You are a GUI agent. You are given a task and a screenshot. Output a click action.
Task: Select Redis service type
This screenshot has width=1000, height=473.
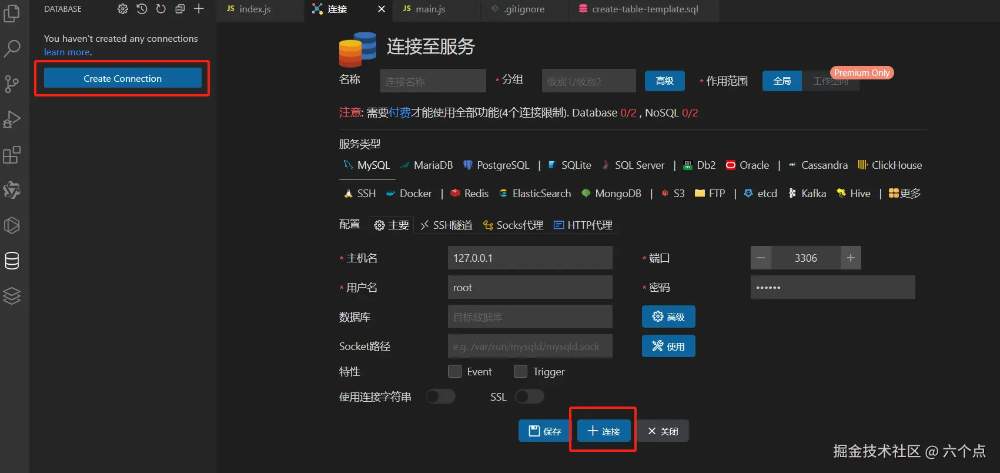pos(469,194)
